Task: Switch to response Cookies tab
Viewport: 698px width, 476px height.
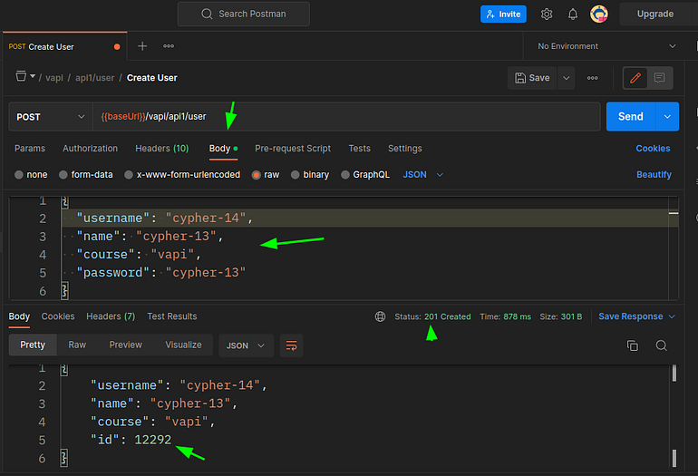Action: click(x=58, y=316)
